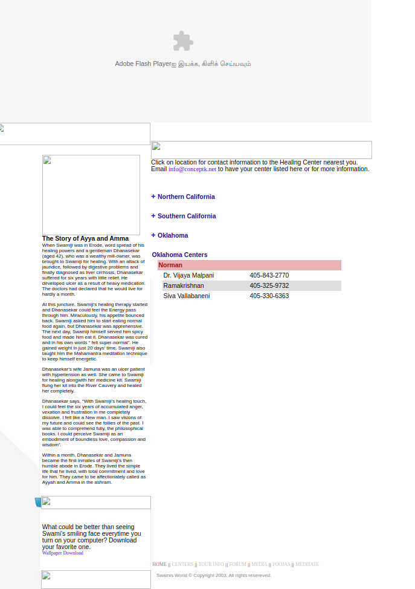This screenshot has width=415, height=589.
Task: Open MEDIA in the footer menu
Action: pyautogui.click(x=259, y=564)
